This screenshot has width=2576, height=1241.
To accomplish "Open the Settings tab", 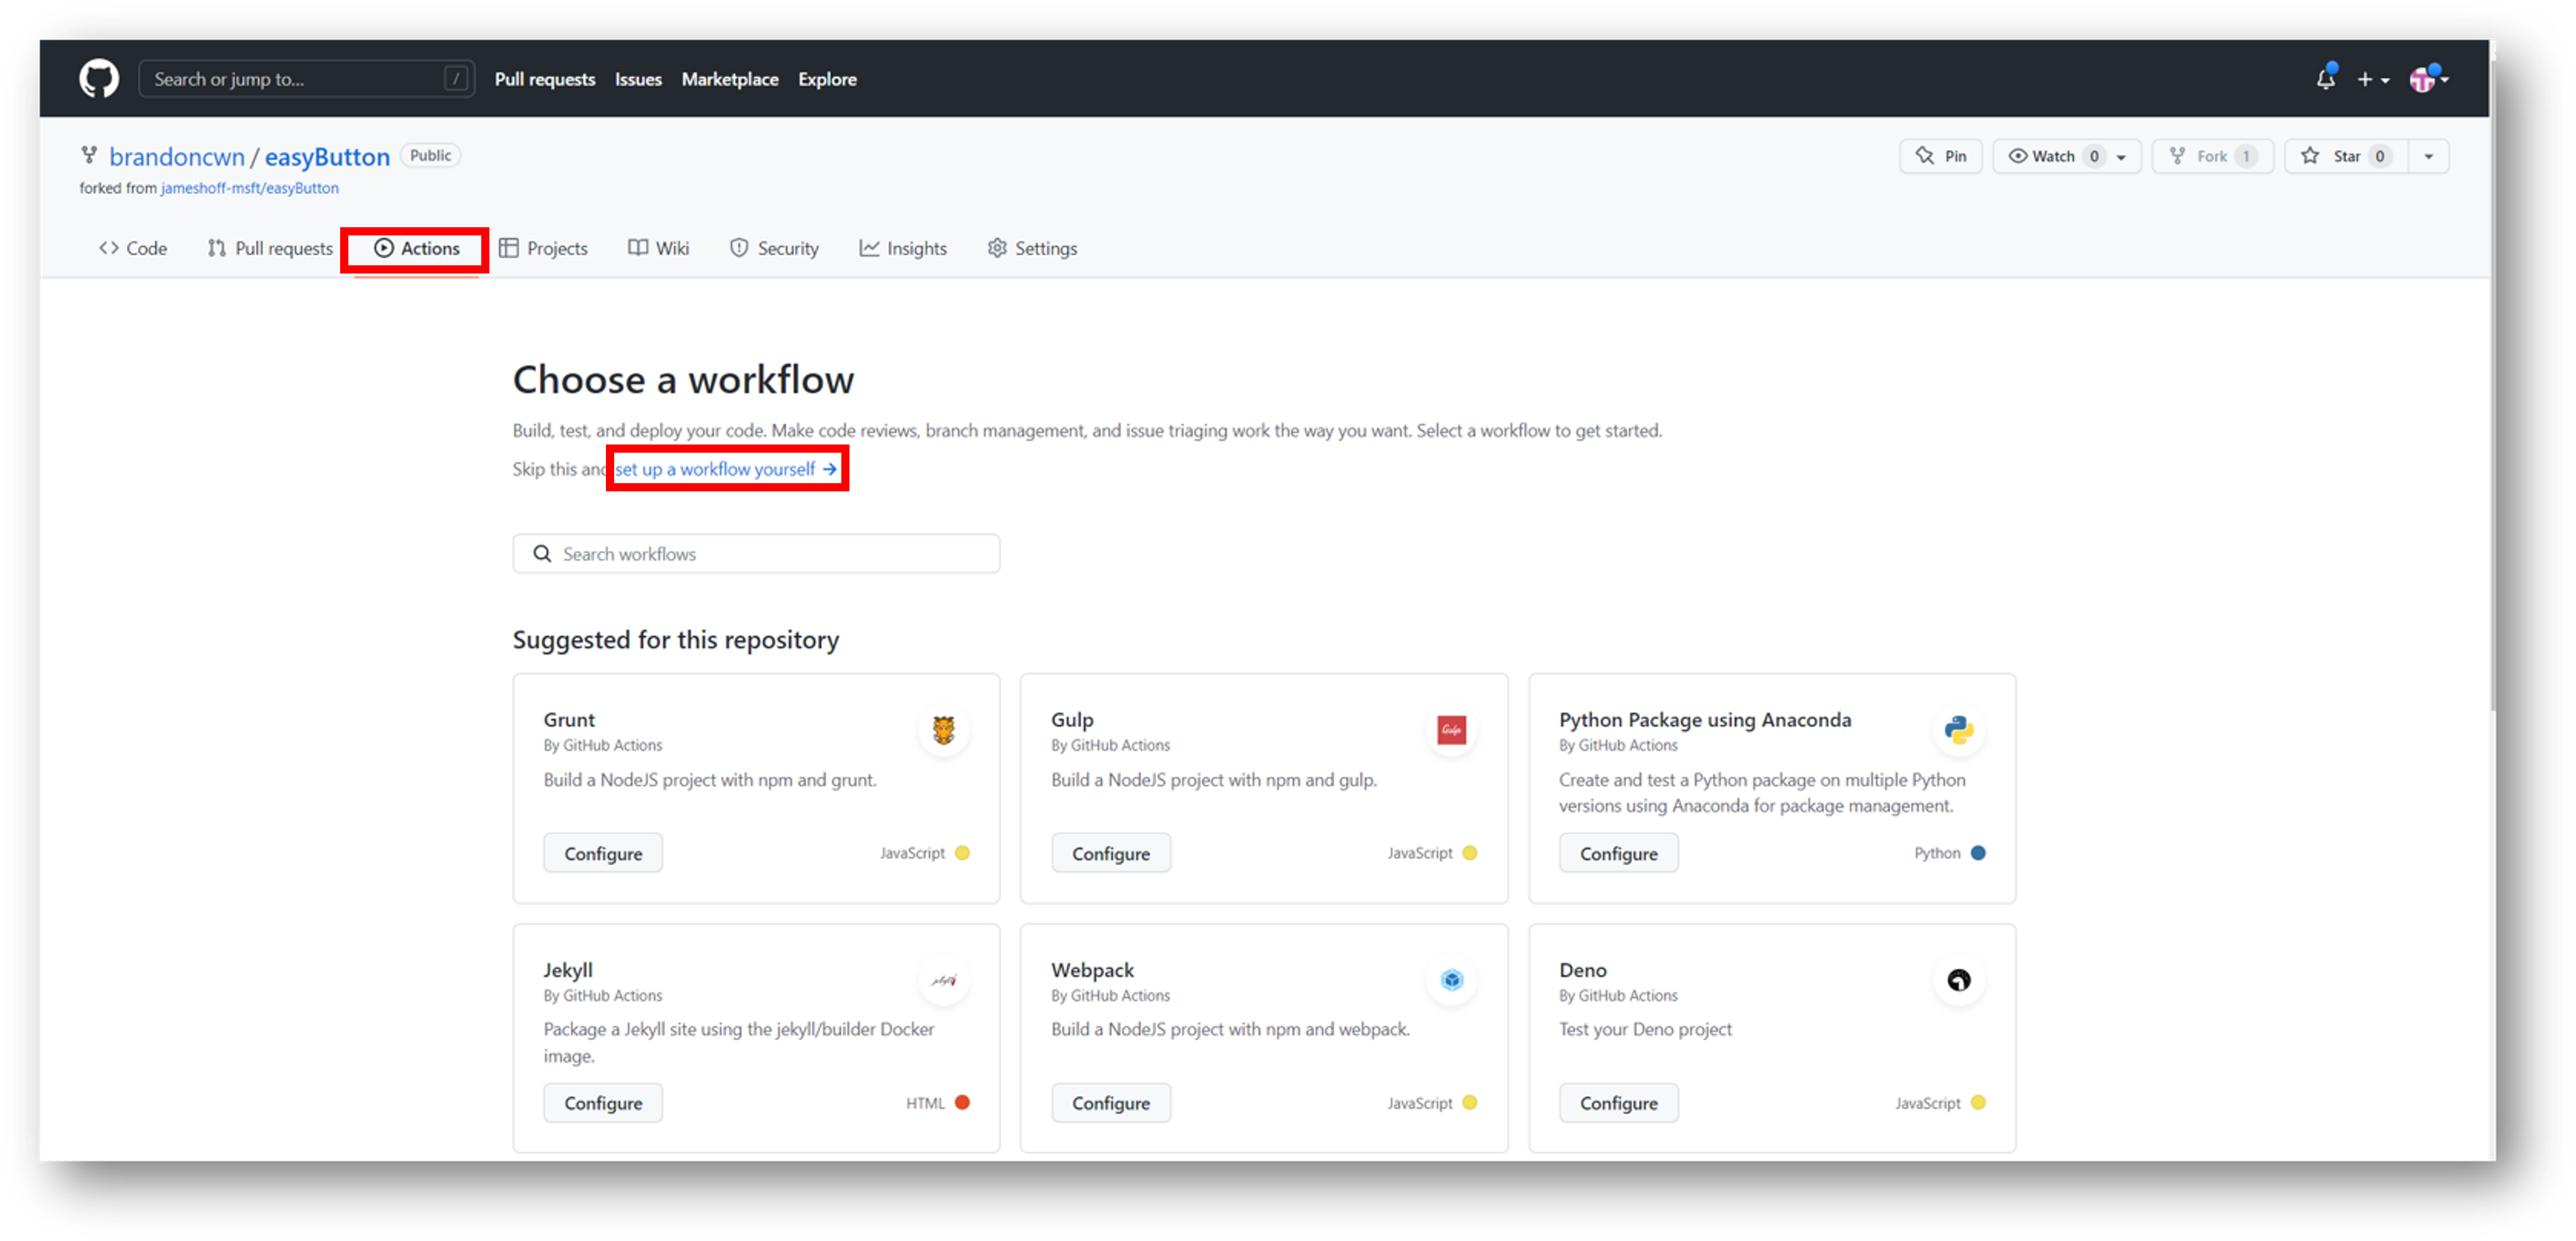I will point(1032,248).
